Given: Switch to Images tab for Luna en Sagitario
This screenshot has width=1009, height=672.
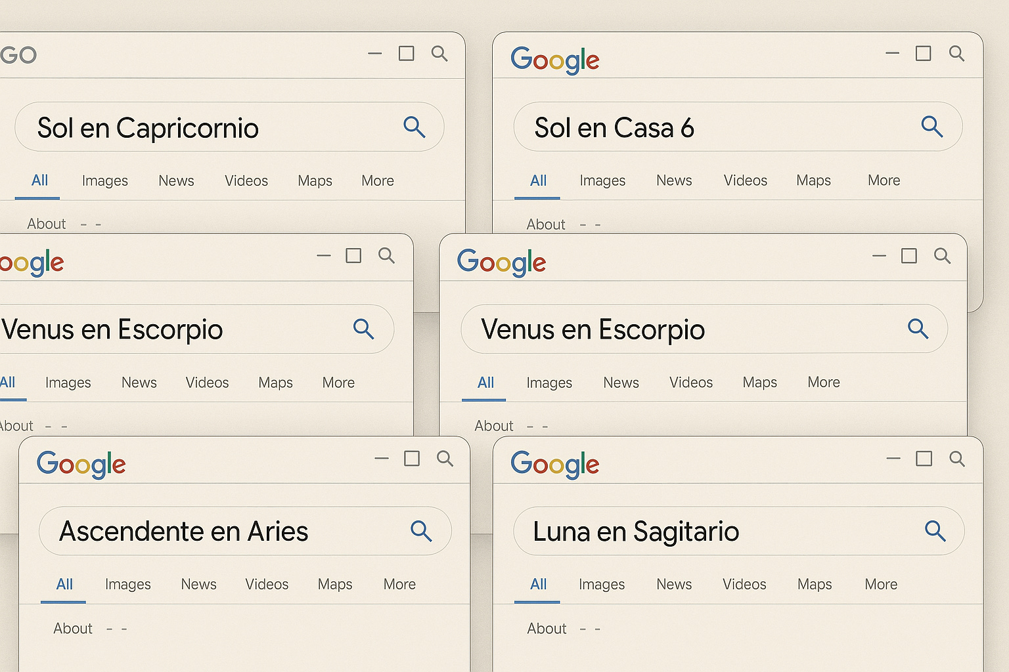Looking at the screenshot, I should click(602, 585).
